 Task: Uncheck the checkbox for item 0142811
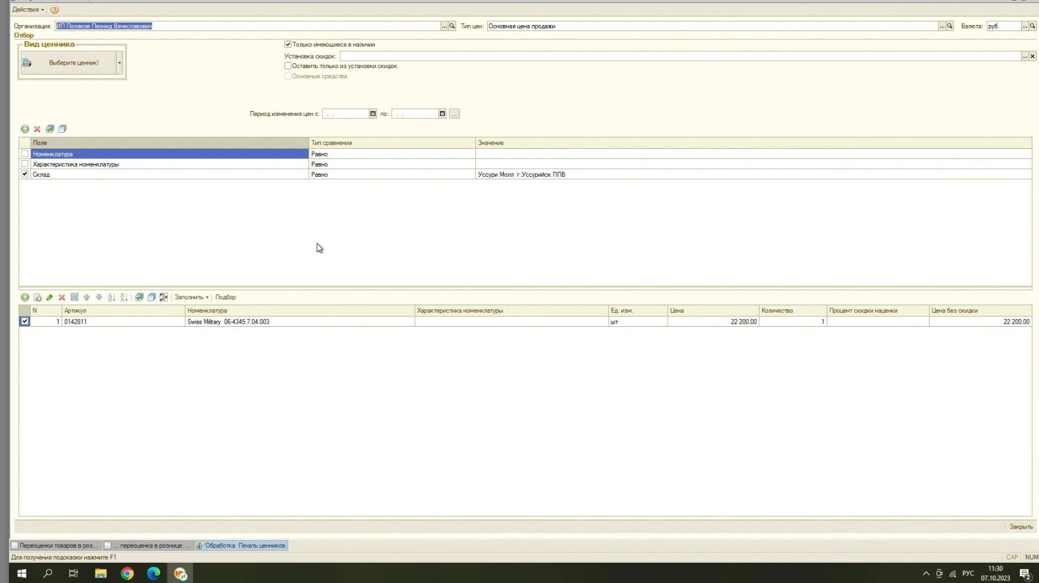click(25, 321)
